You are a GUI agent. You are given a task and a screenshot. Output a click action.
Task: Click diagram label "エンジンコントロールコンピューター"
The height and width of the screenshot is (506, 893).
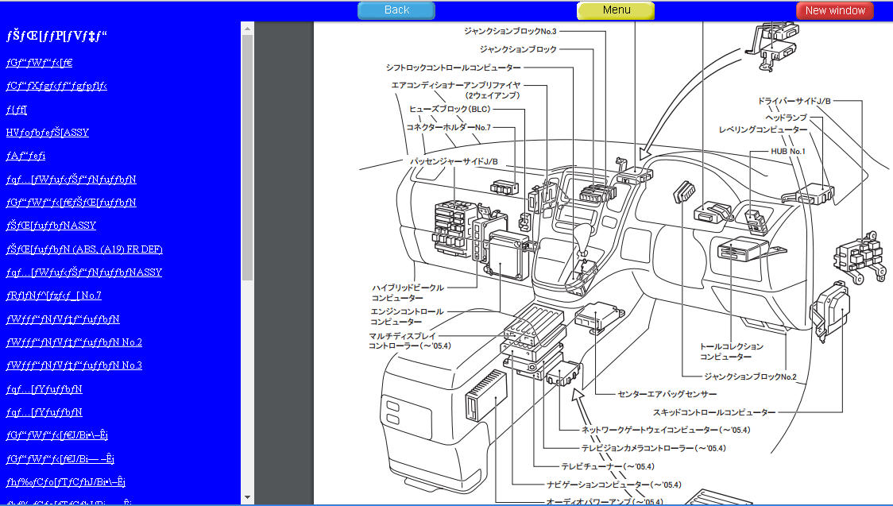click(x=407, y=317)
